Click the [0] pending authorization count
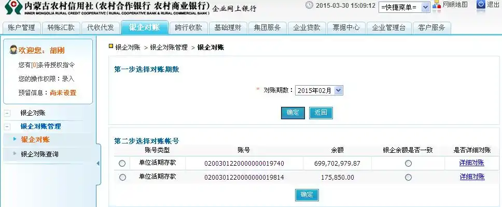This screenshot has height=207, width=502. click(34, 65)
